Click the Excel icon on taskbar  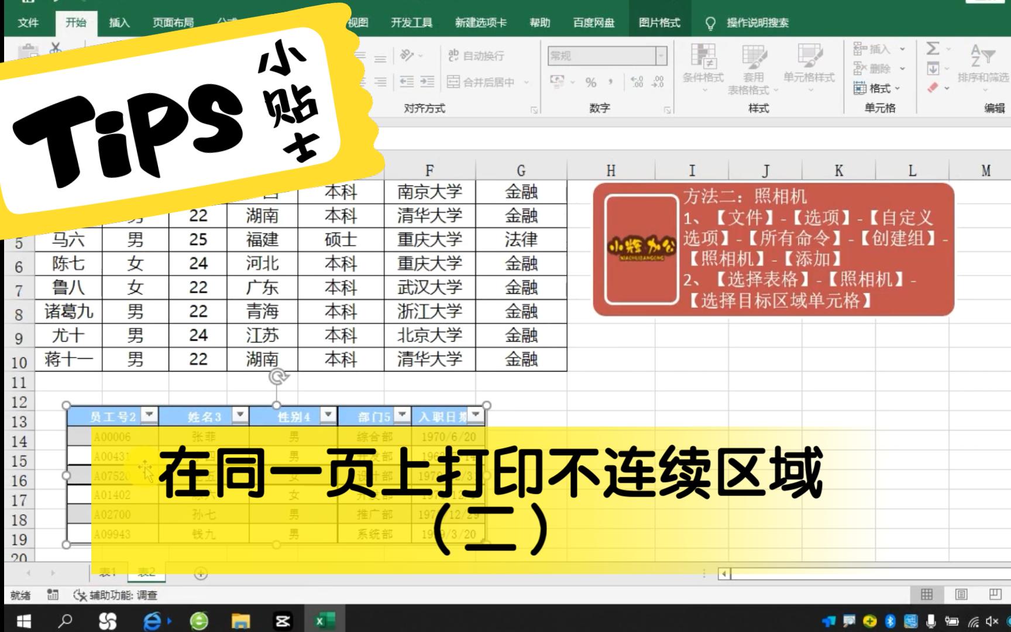click(x=325, y=620)
